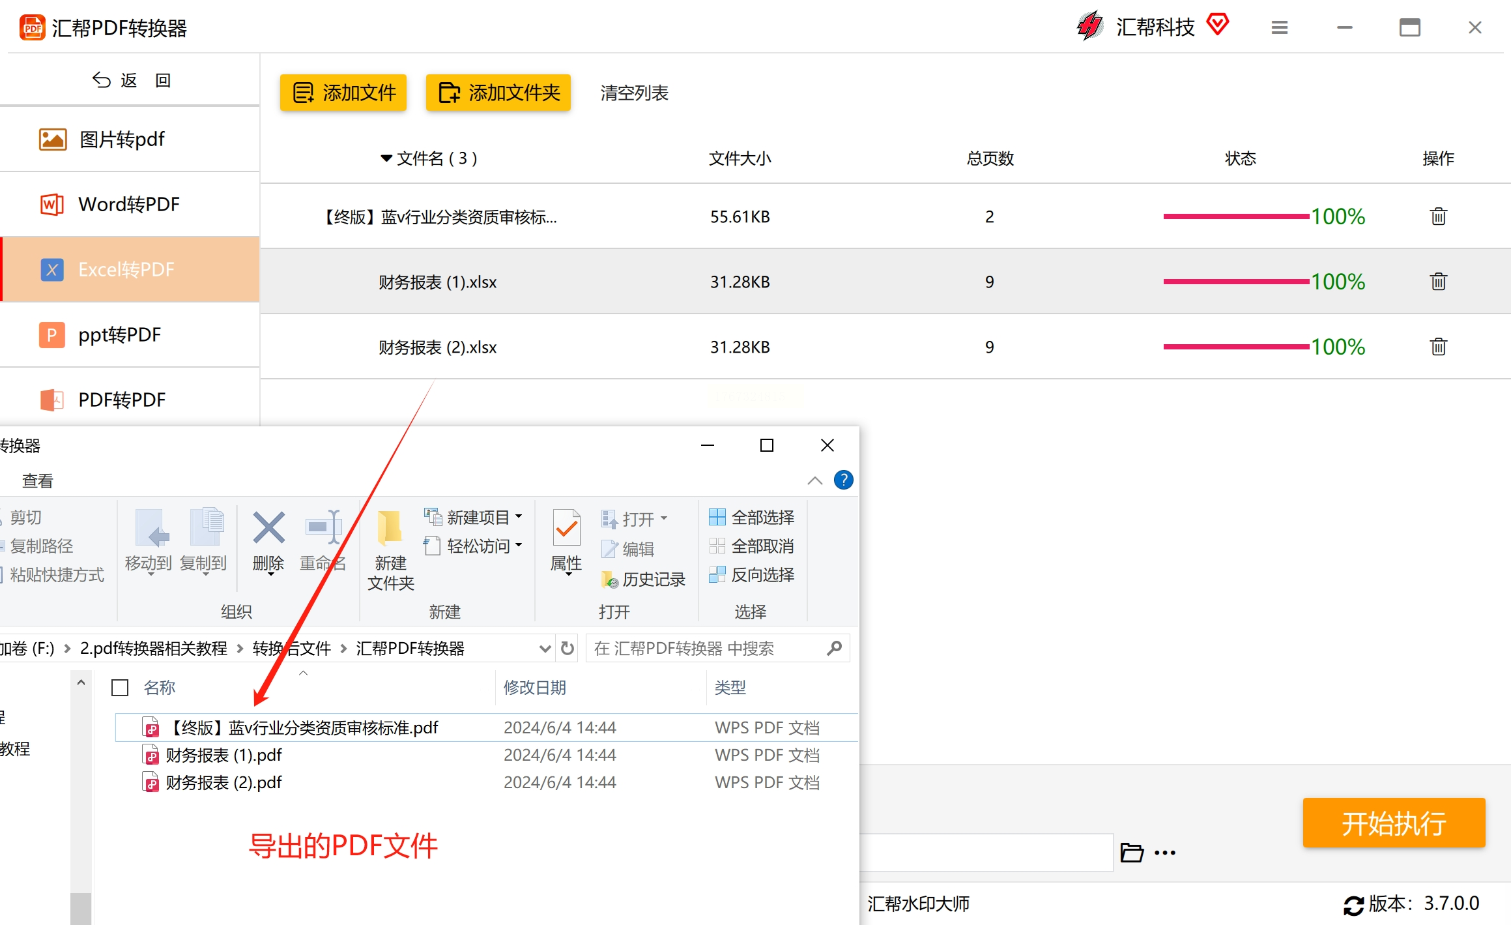Open output folder with the folder icon
This screenshot has height=925, width=1511.
[1131, 853]
